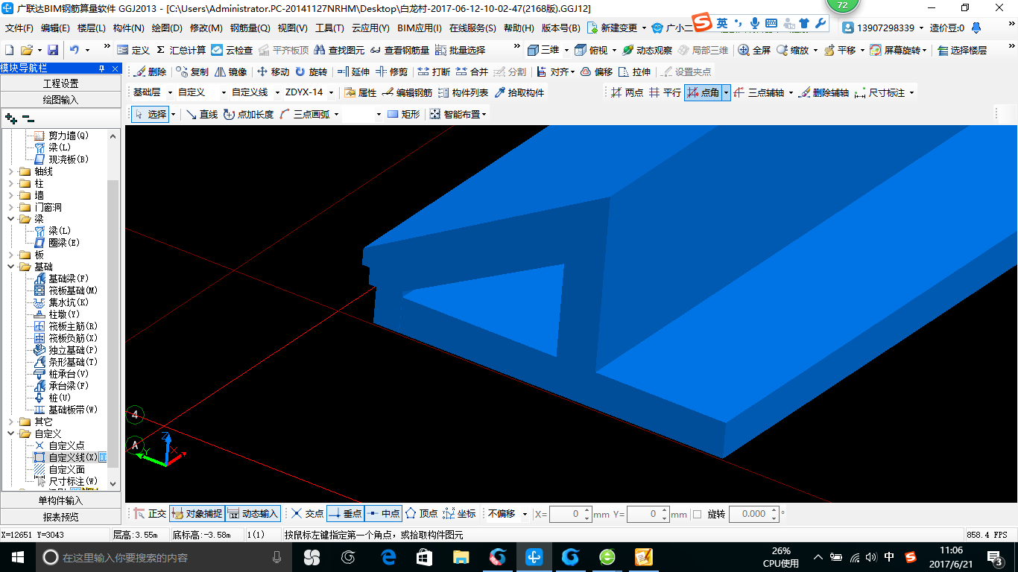The height and width of the screenshot is (572, 1018).
Task: Toggle 垂点 perpendicular snap
Action: (345, 514)
